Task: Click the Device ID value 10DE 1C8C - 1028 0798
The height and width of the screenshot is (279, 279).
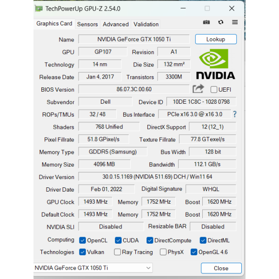Action: click(201, 102)
